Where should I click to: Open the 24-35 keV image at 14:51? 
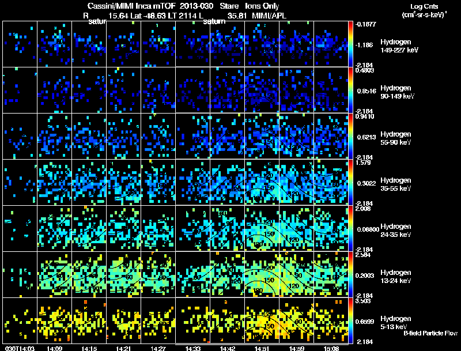click(262, 229)
